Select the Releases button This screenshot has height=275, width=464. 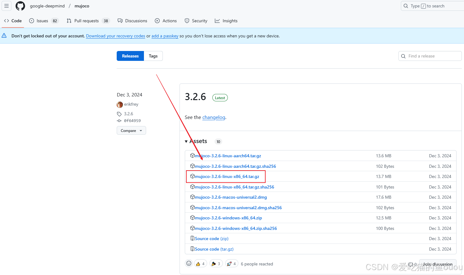tap(130, 56)
